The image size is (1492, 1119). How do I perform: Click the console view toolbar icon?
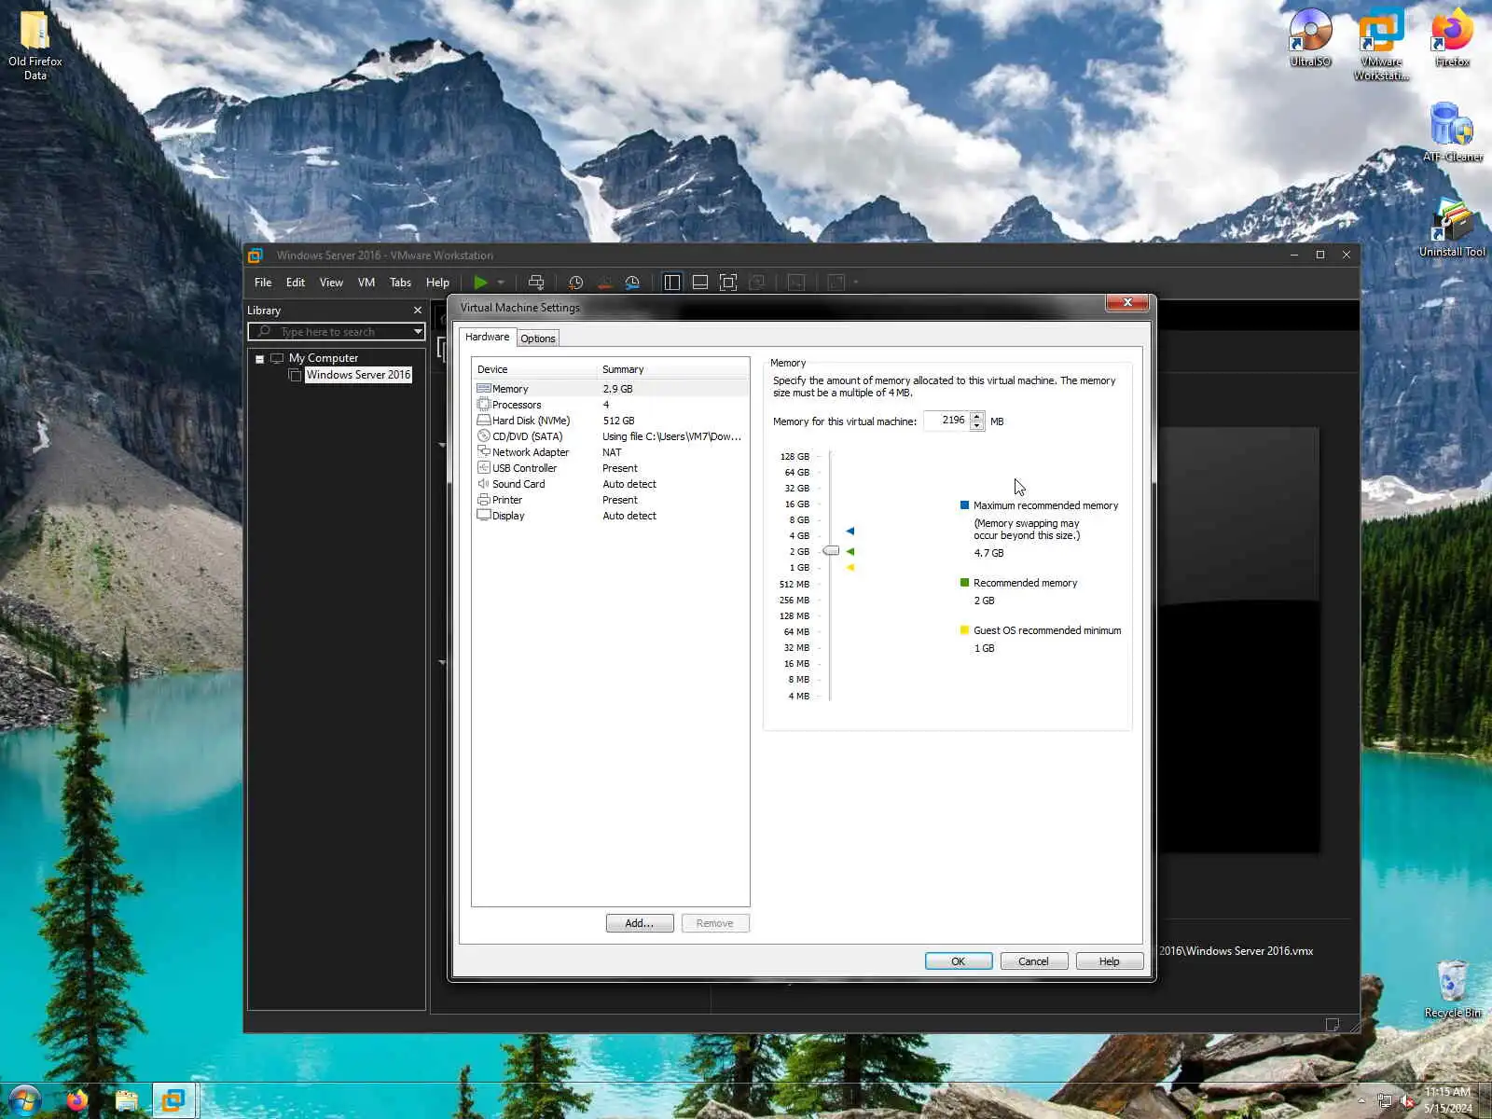coord(796,283)
